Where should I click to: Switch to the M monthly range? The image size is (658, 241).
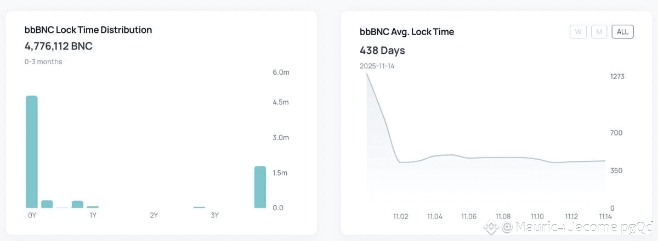coord(599,32)
